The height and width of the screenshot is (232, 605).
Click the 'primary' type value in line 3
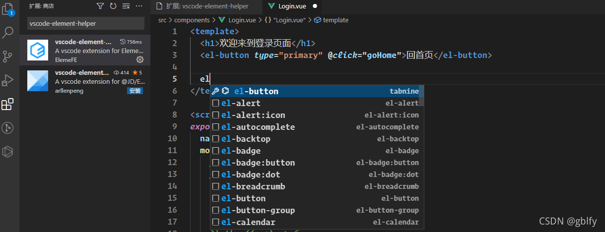point(300,55)
